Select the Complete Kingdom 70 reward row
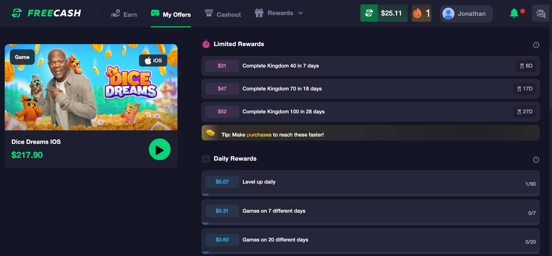The width and height of the screenshot is (552, 256). [x=371, y=89]
